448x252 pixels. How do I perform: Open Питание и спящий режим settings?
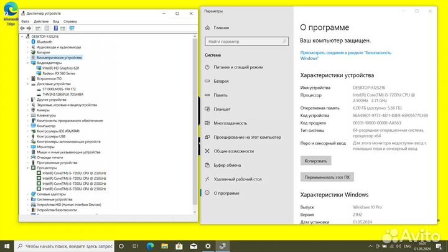pyautogui.click(x=238, y=67)
